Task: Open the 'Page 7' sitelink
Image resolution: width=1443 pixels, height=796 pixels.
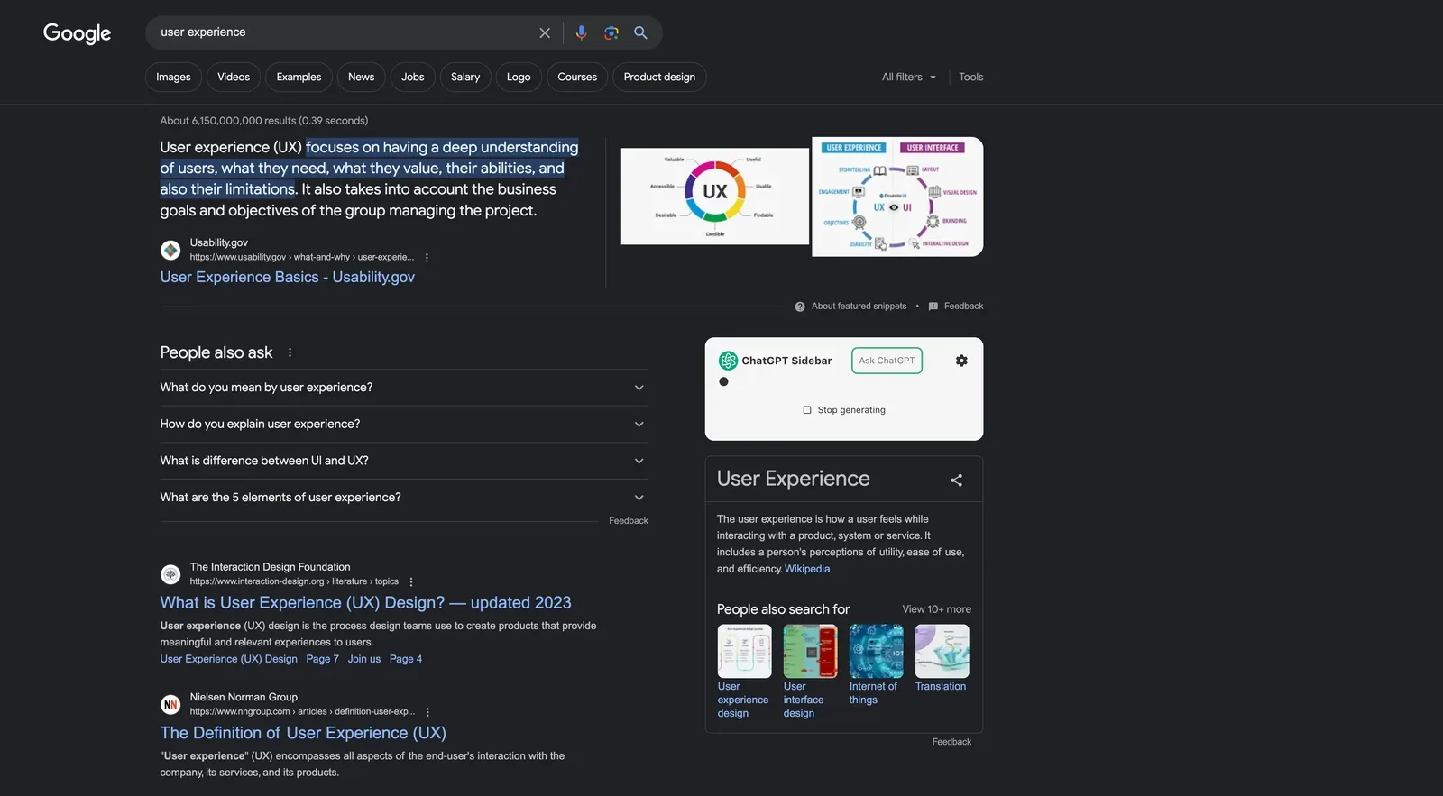Action: [x=323, y=659]
